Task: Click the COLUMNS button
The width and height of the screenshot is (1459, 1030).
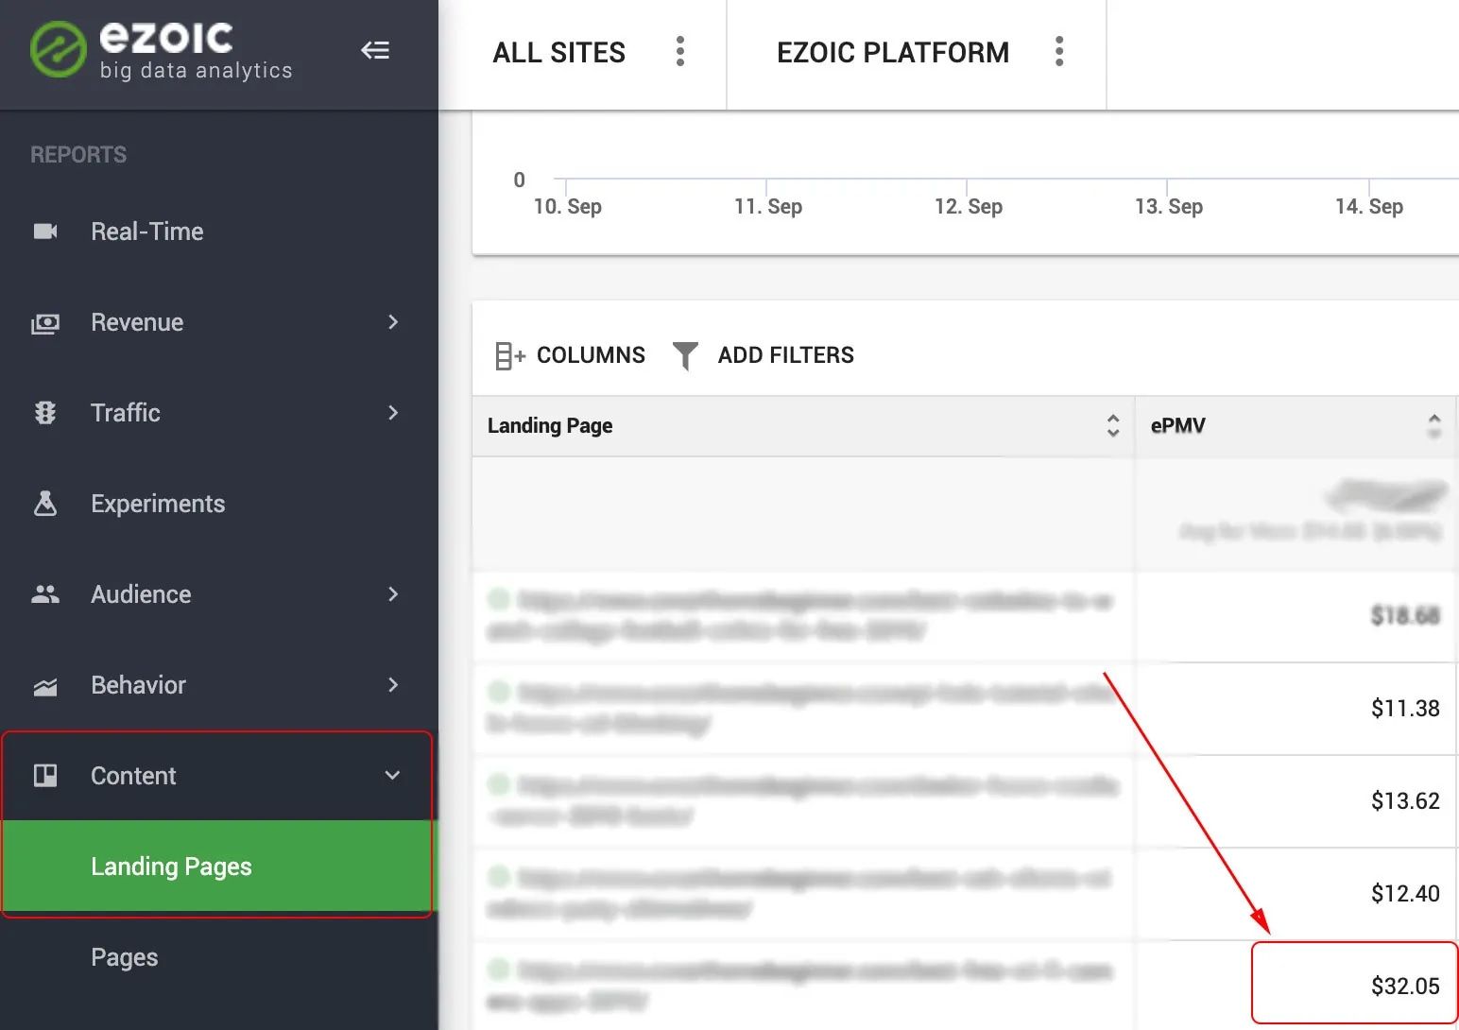Action: tap(570, 356)
